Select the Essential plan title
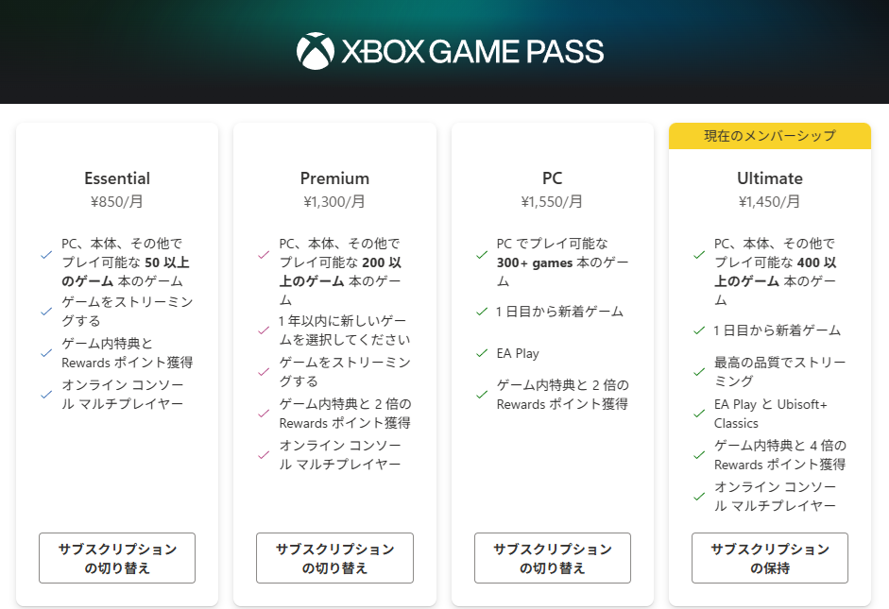The height and width of the screenshot is (609, 889). [117, 178]
